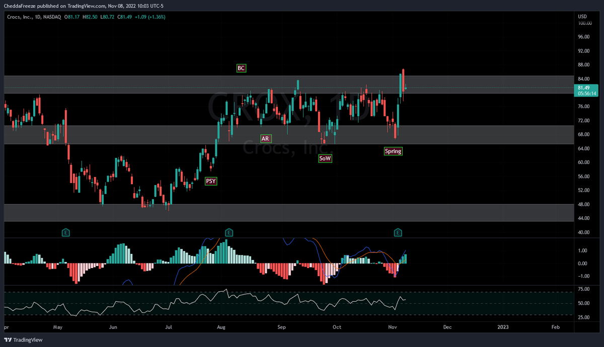Click the 48.00 price axis label
This screenshot has height=347, width=604.
(x=584, y=204)
